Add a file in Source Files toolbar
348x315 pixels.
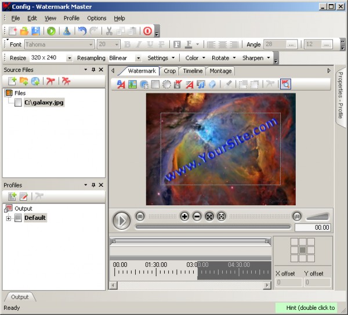13,81
